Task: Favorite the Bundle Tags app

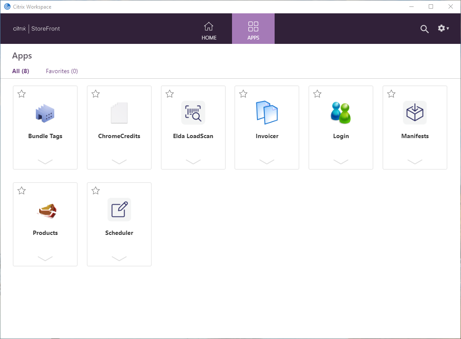Action: coord(22,94)
